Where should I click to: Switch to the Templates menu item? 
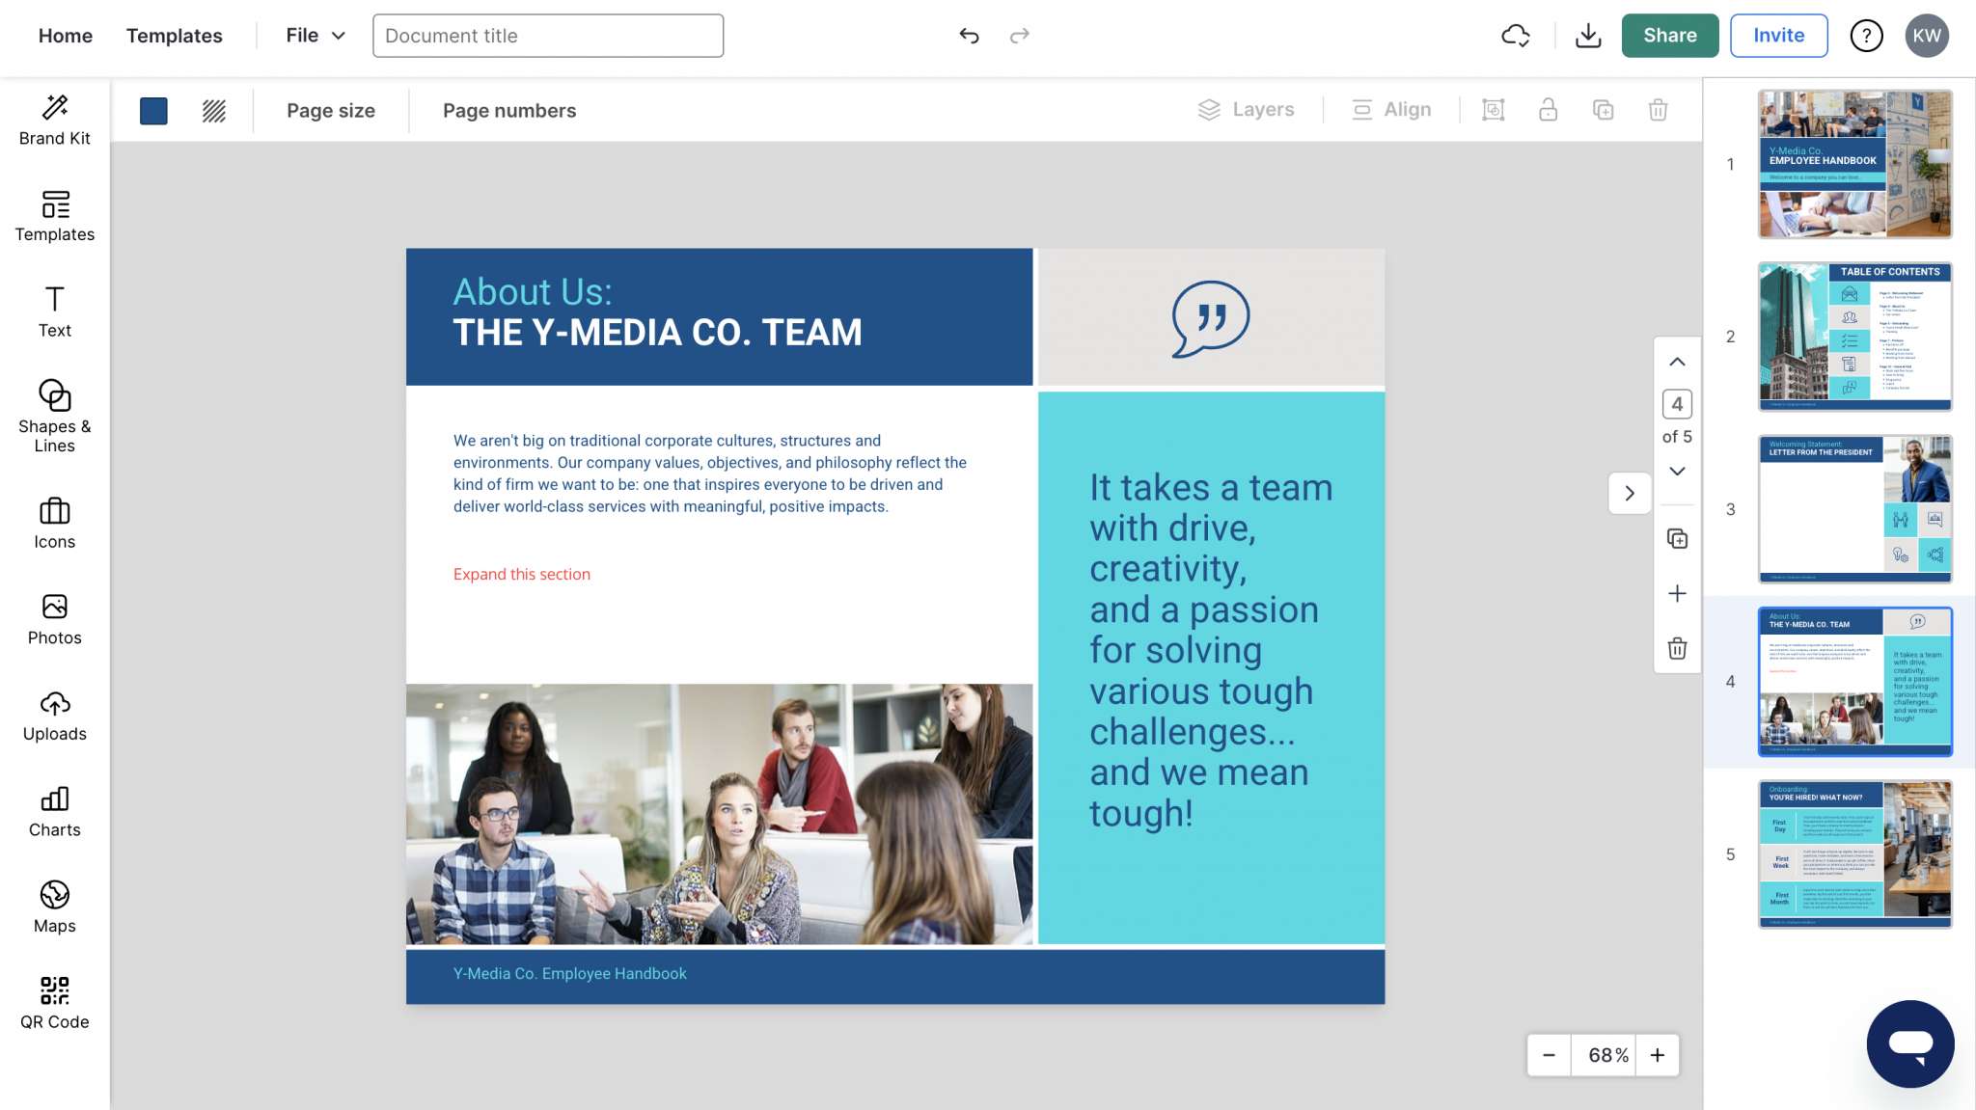[x=174, y=36]
